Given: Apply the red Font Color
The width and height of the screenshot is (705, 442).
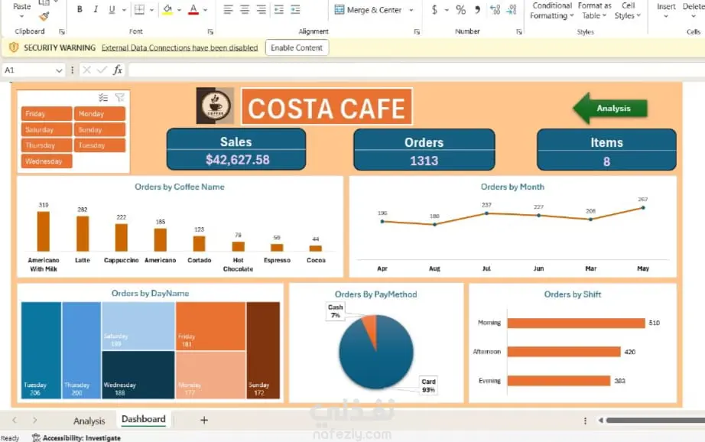Looking at the screenshot, I should coord(193,9).
